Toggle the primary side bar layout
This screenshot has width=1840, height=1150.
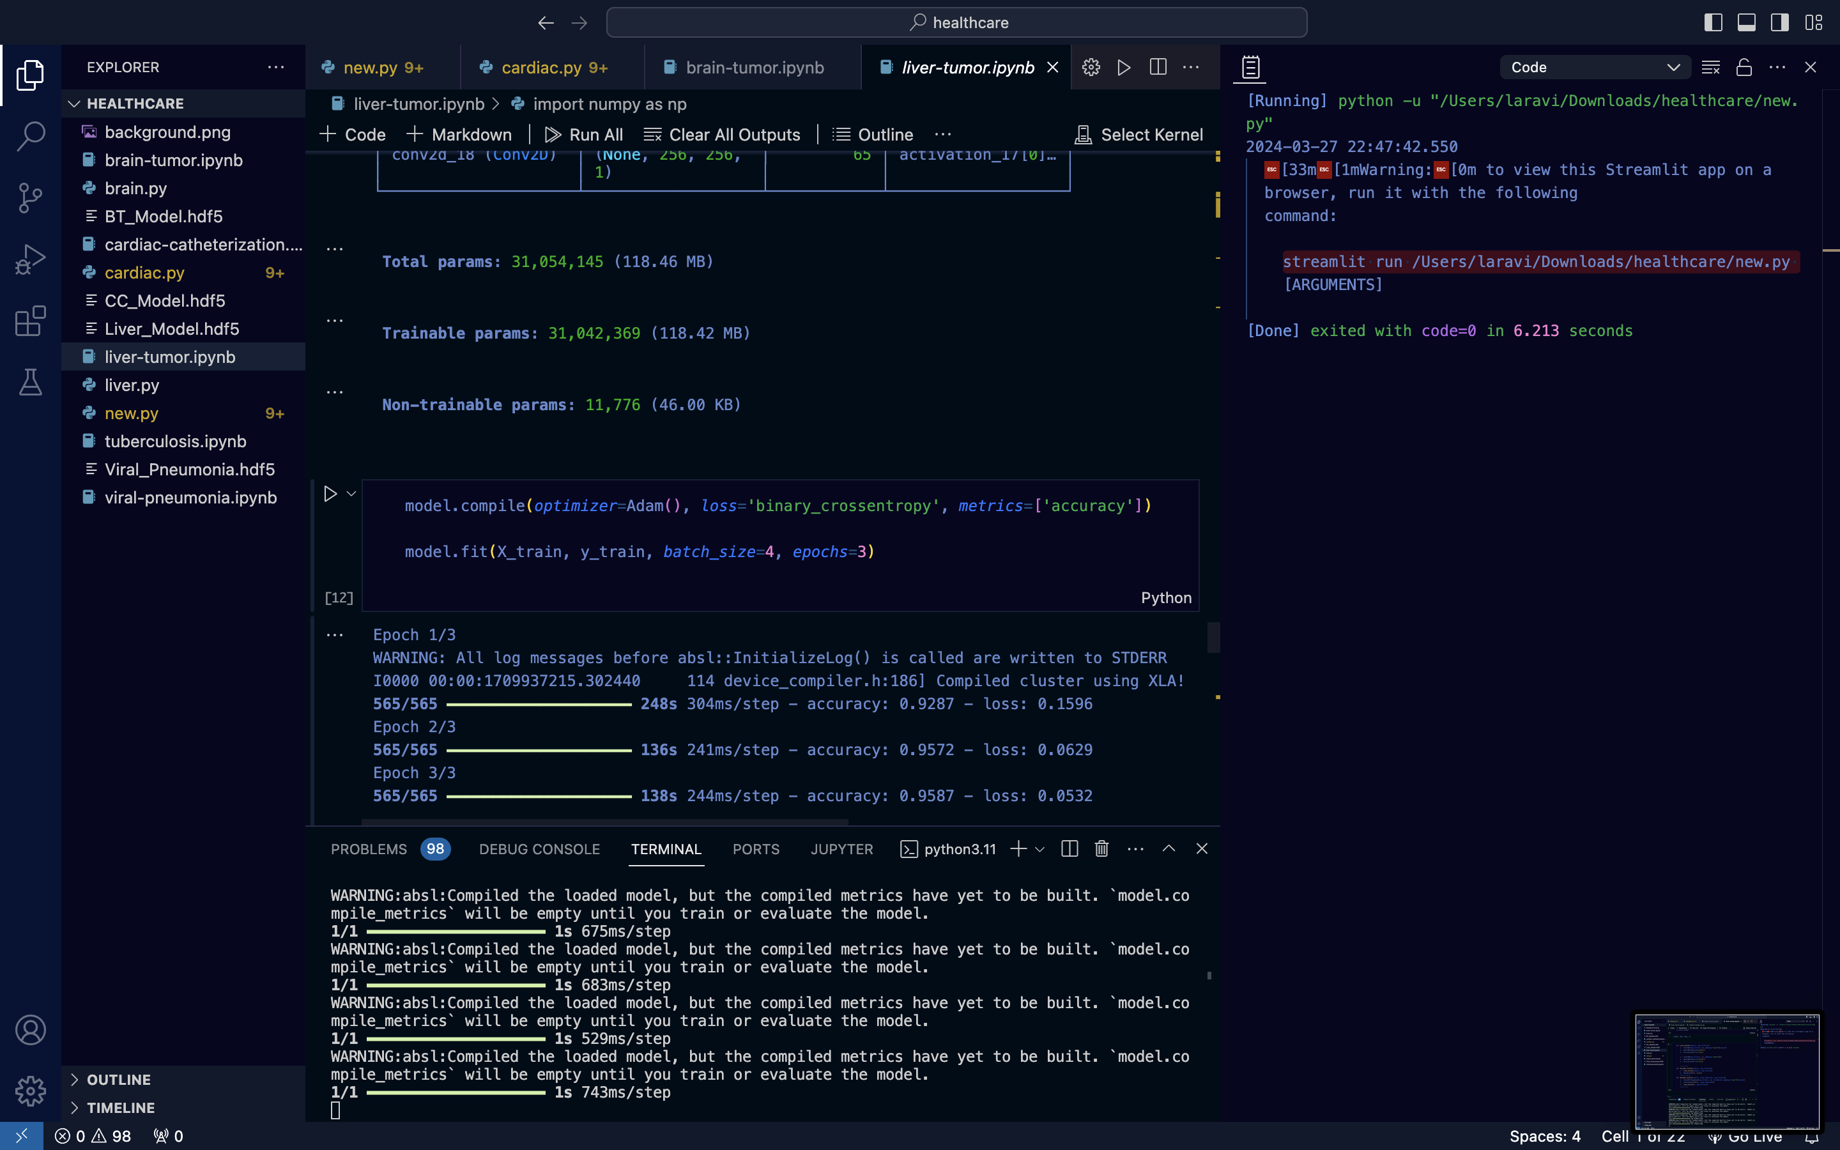[x=1712, y=23]
